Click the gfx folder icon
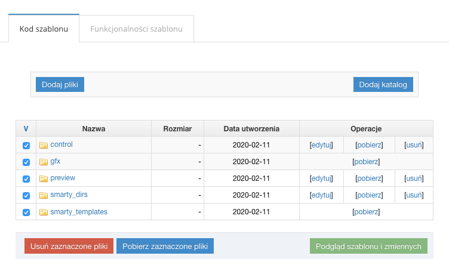 44,162
